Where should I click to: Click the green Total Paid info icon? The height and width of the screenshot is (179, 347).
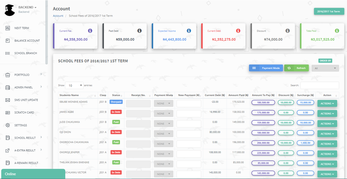(x=337, y=31)
